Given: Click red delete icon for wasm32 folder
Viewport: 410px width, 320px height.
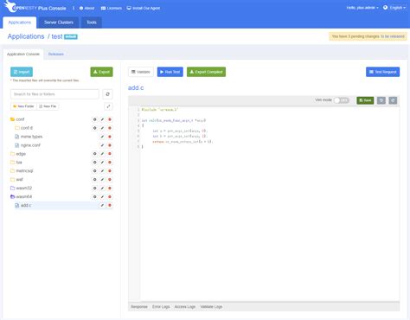Looking at the screenshot, I should pos(110,189).
